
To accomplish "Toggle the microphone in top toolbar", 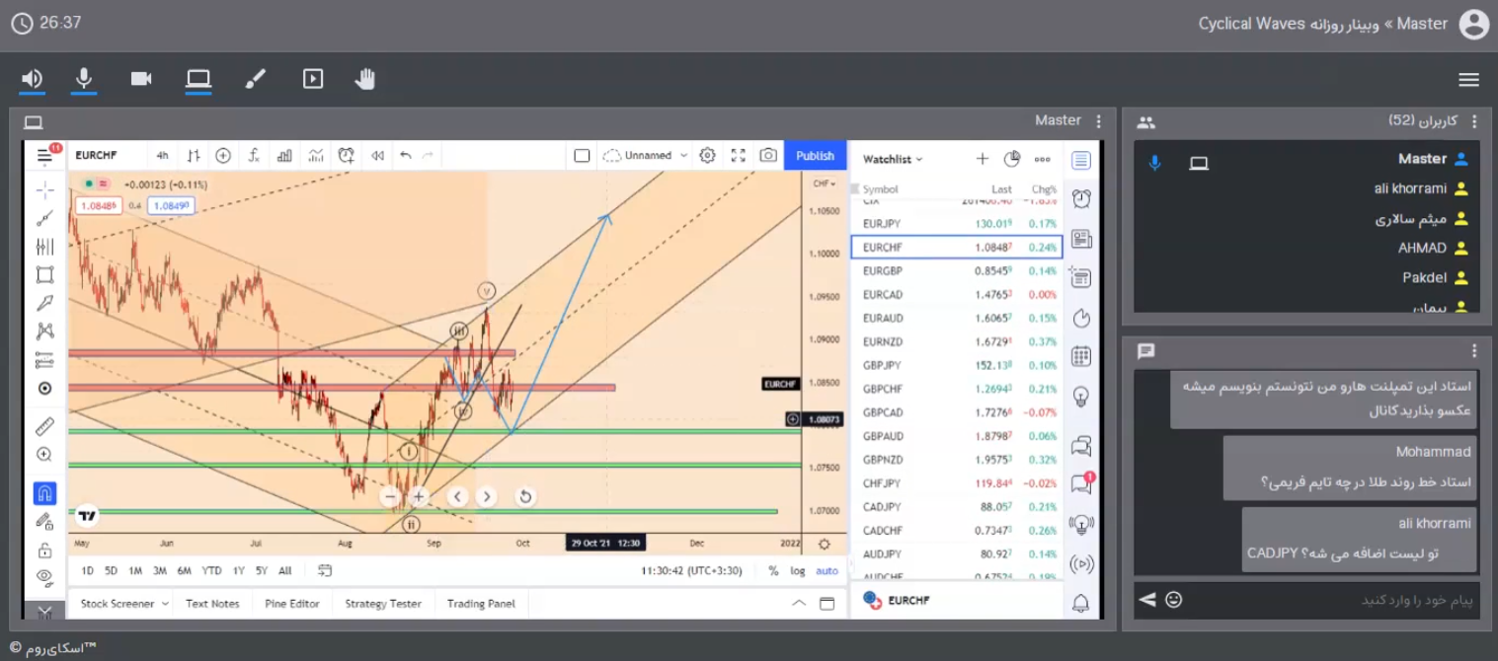I will [85, 79].
